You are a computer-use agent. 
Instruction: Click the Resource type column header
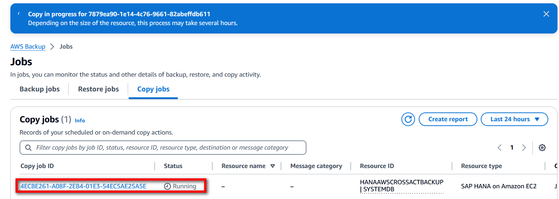click(x=481, y=166)
